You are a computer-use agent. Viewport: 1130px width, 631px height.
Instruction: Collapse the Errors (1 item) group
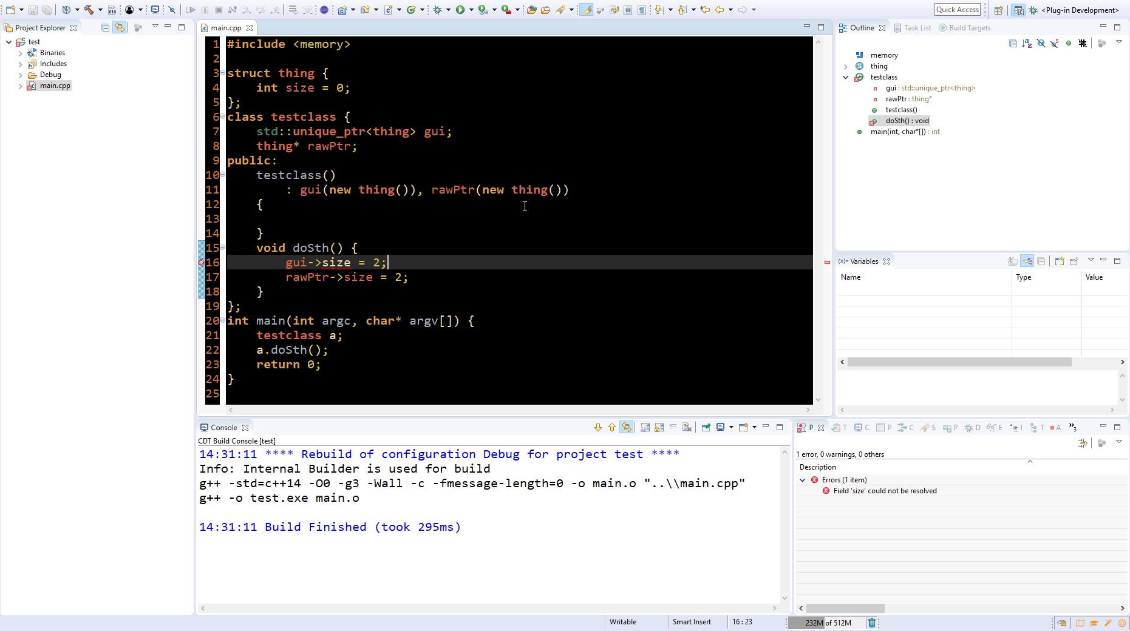803,480
